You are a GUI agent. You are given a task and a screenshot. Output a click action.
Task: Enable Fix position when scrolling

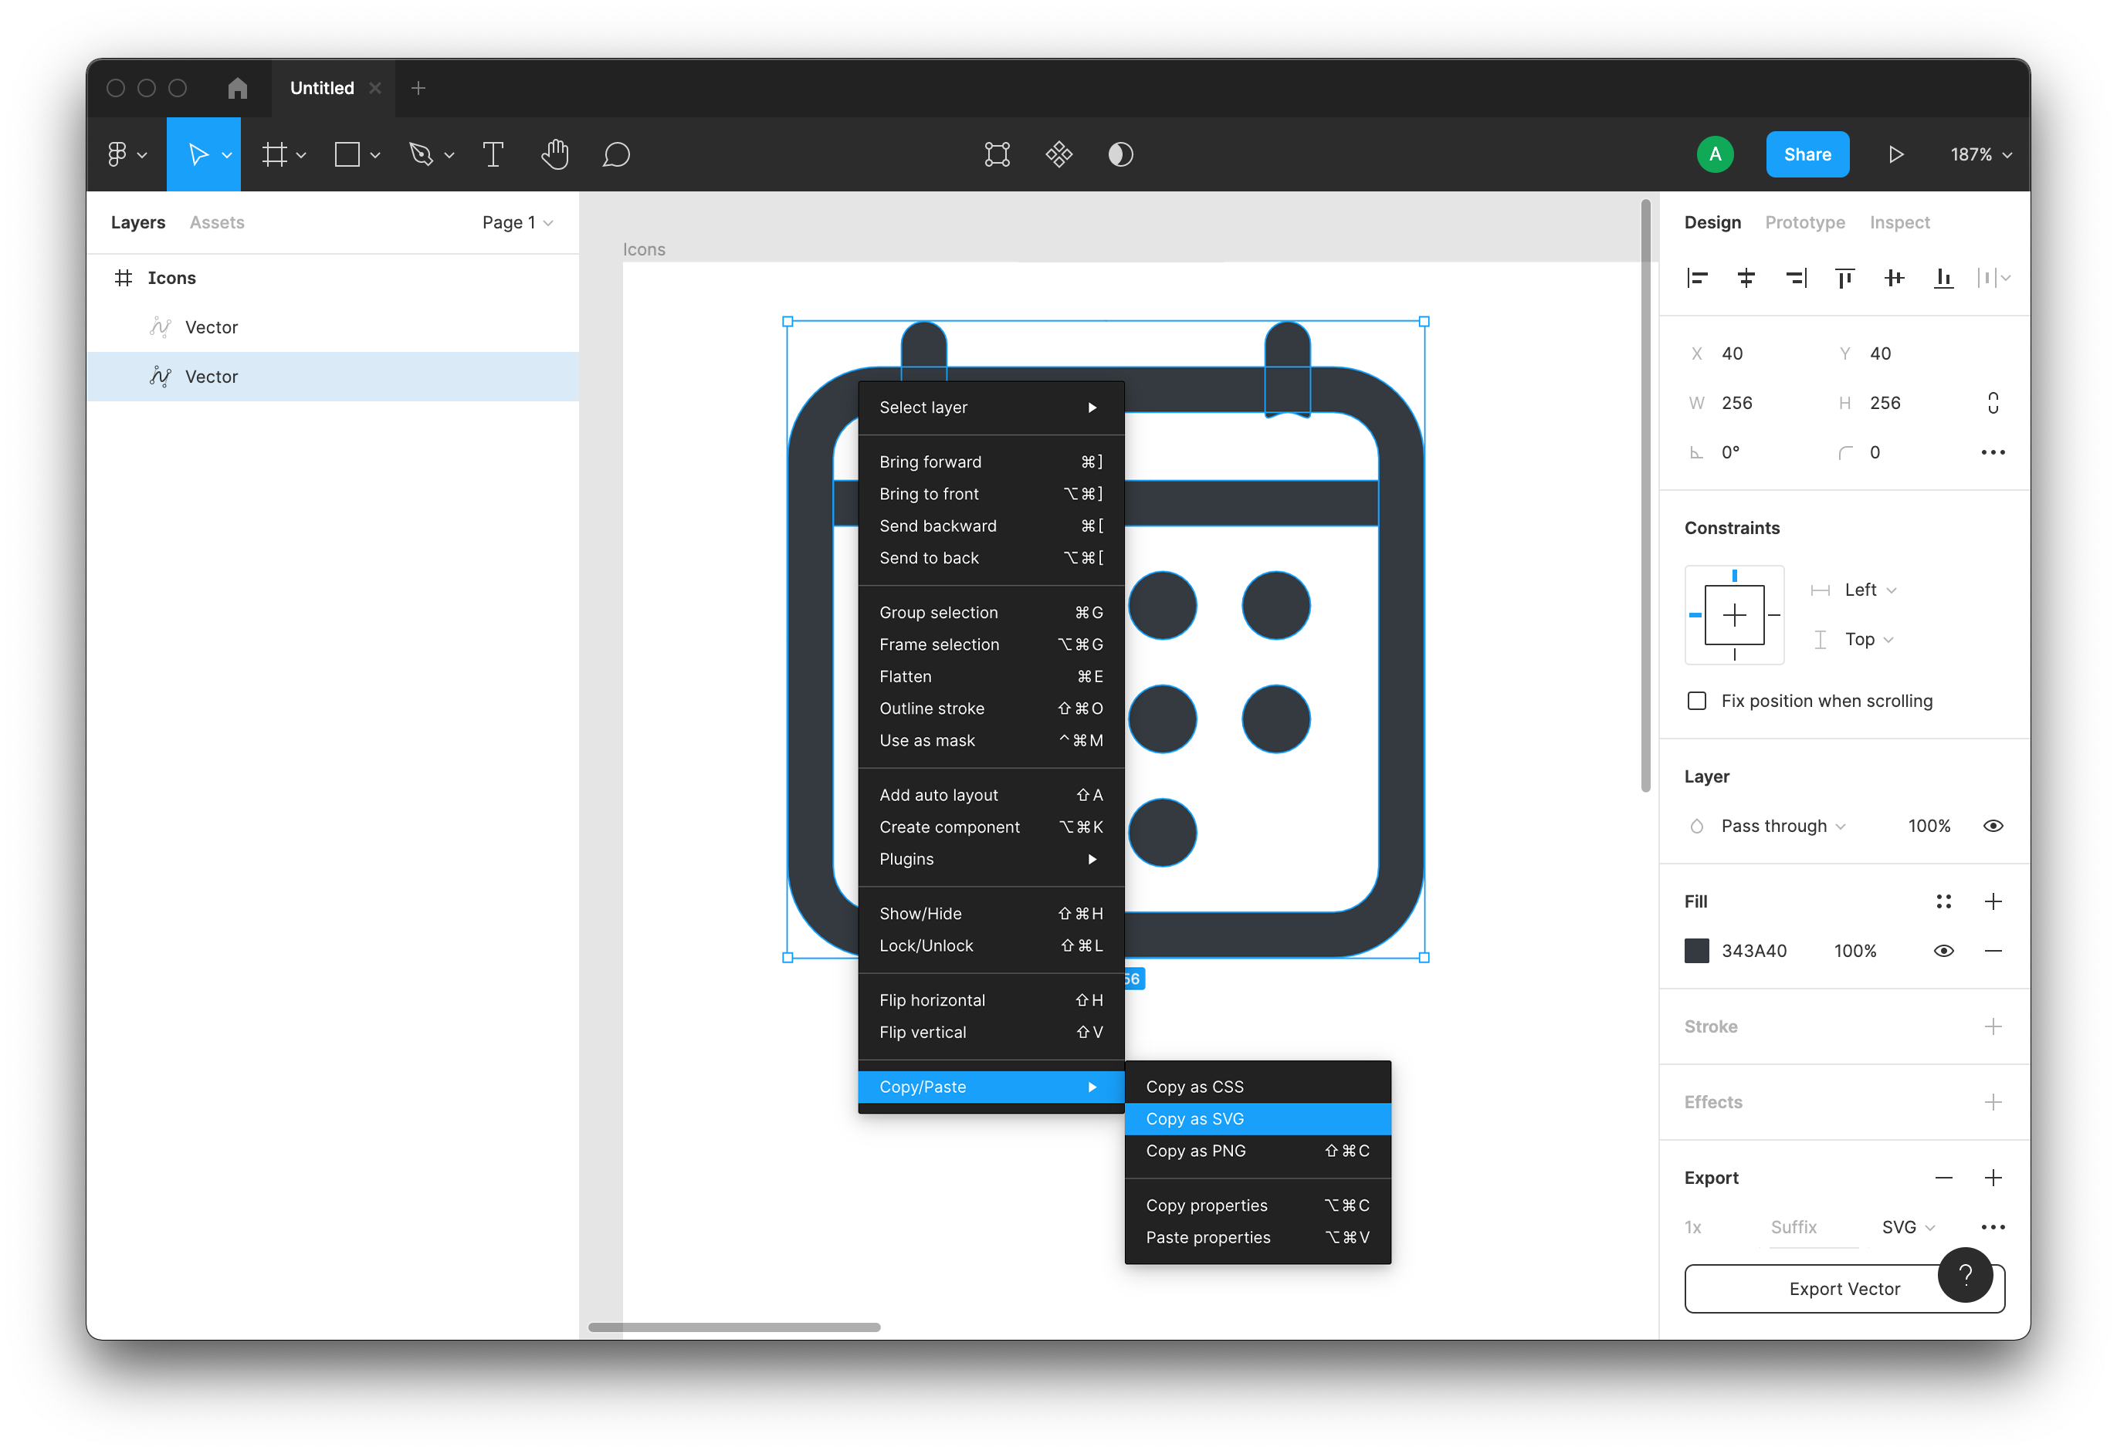(1696, 701)
